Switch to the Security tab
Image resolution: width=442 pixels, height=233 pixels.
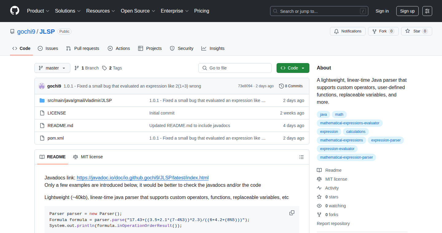[182, 48]
